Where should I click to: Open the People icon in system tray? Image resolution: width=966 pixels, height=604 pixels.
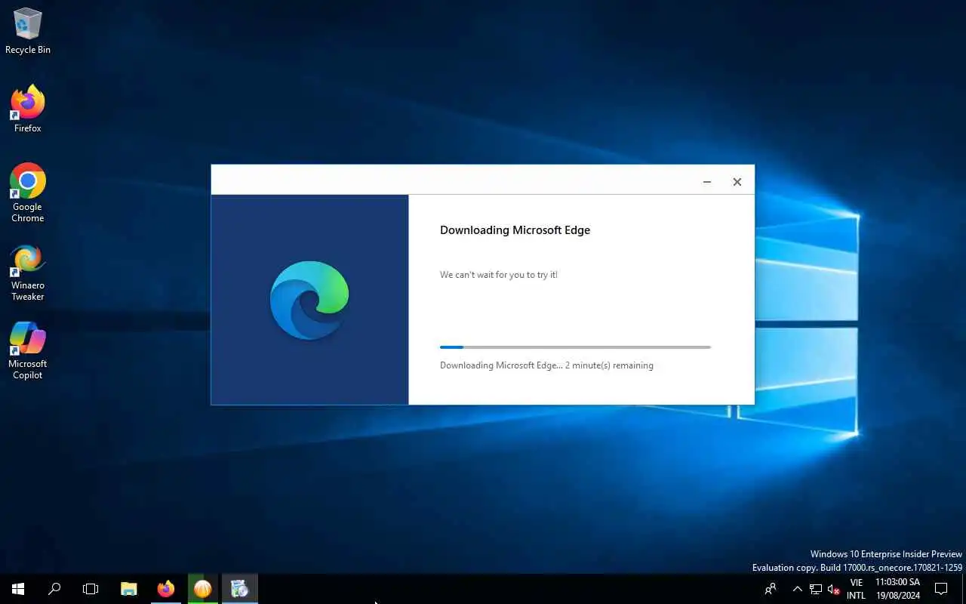click(x=771, y=589)
